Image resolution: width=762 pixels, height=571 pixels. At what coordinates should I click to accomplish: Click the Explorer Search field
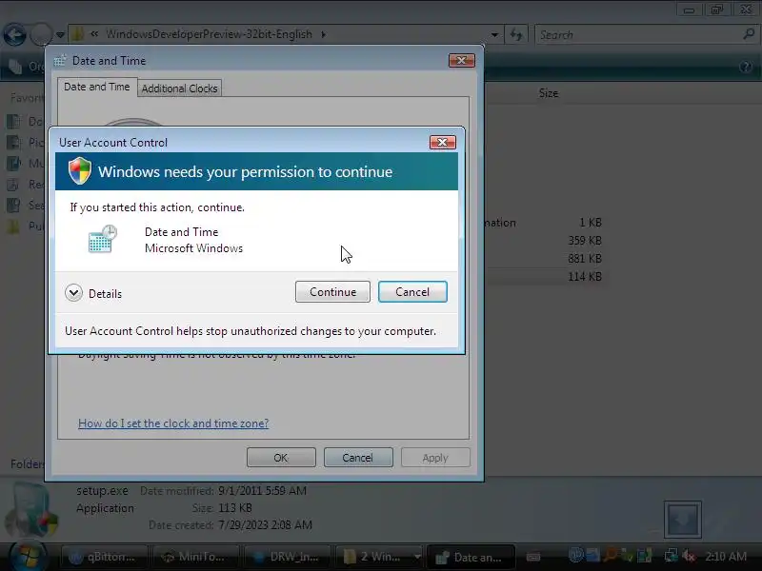click(638, 35)
